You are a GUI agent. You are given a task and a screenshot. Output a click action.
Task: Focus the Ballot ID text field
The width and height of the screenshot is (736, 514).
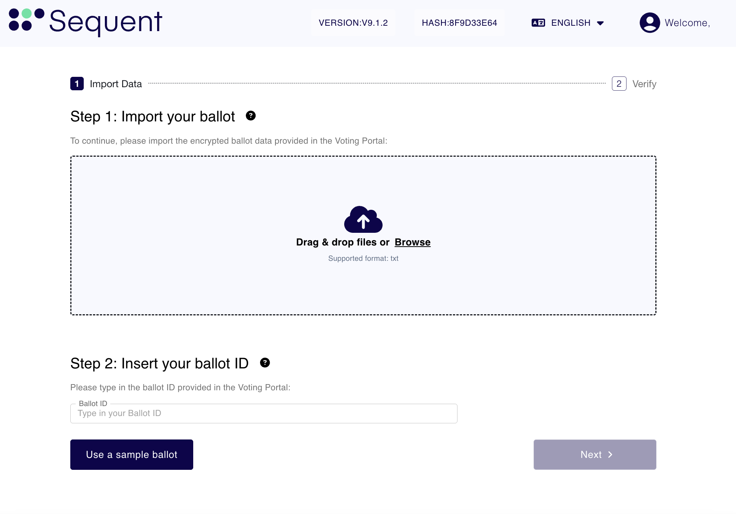tap(264, 413)
